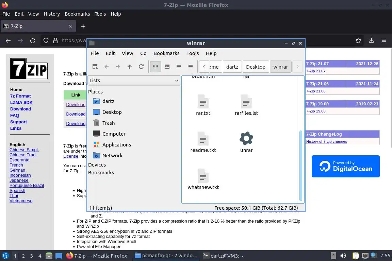Open FAQ link on 7-Zip site
The height and width of the screenshot is (261, 392).
point(15,116)
